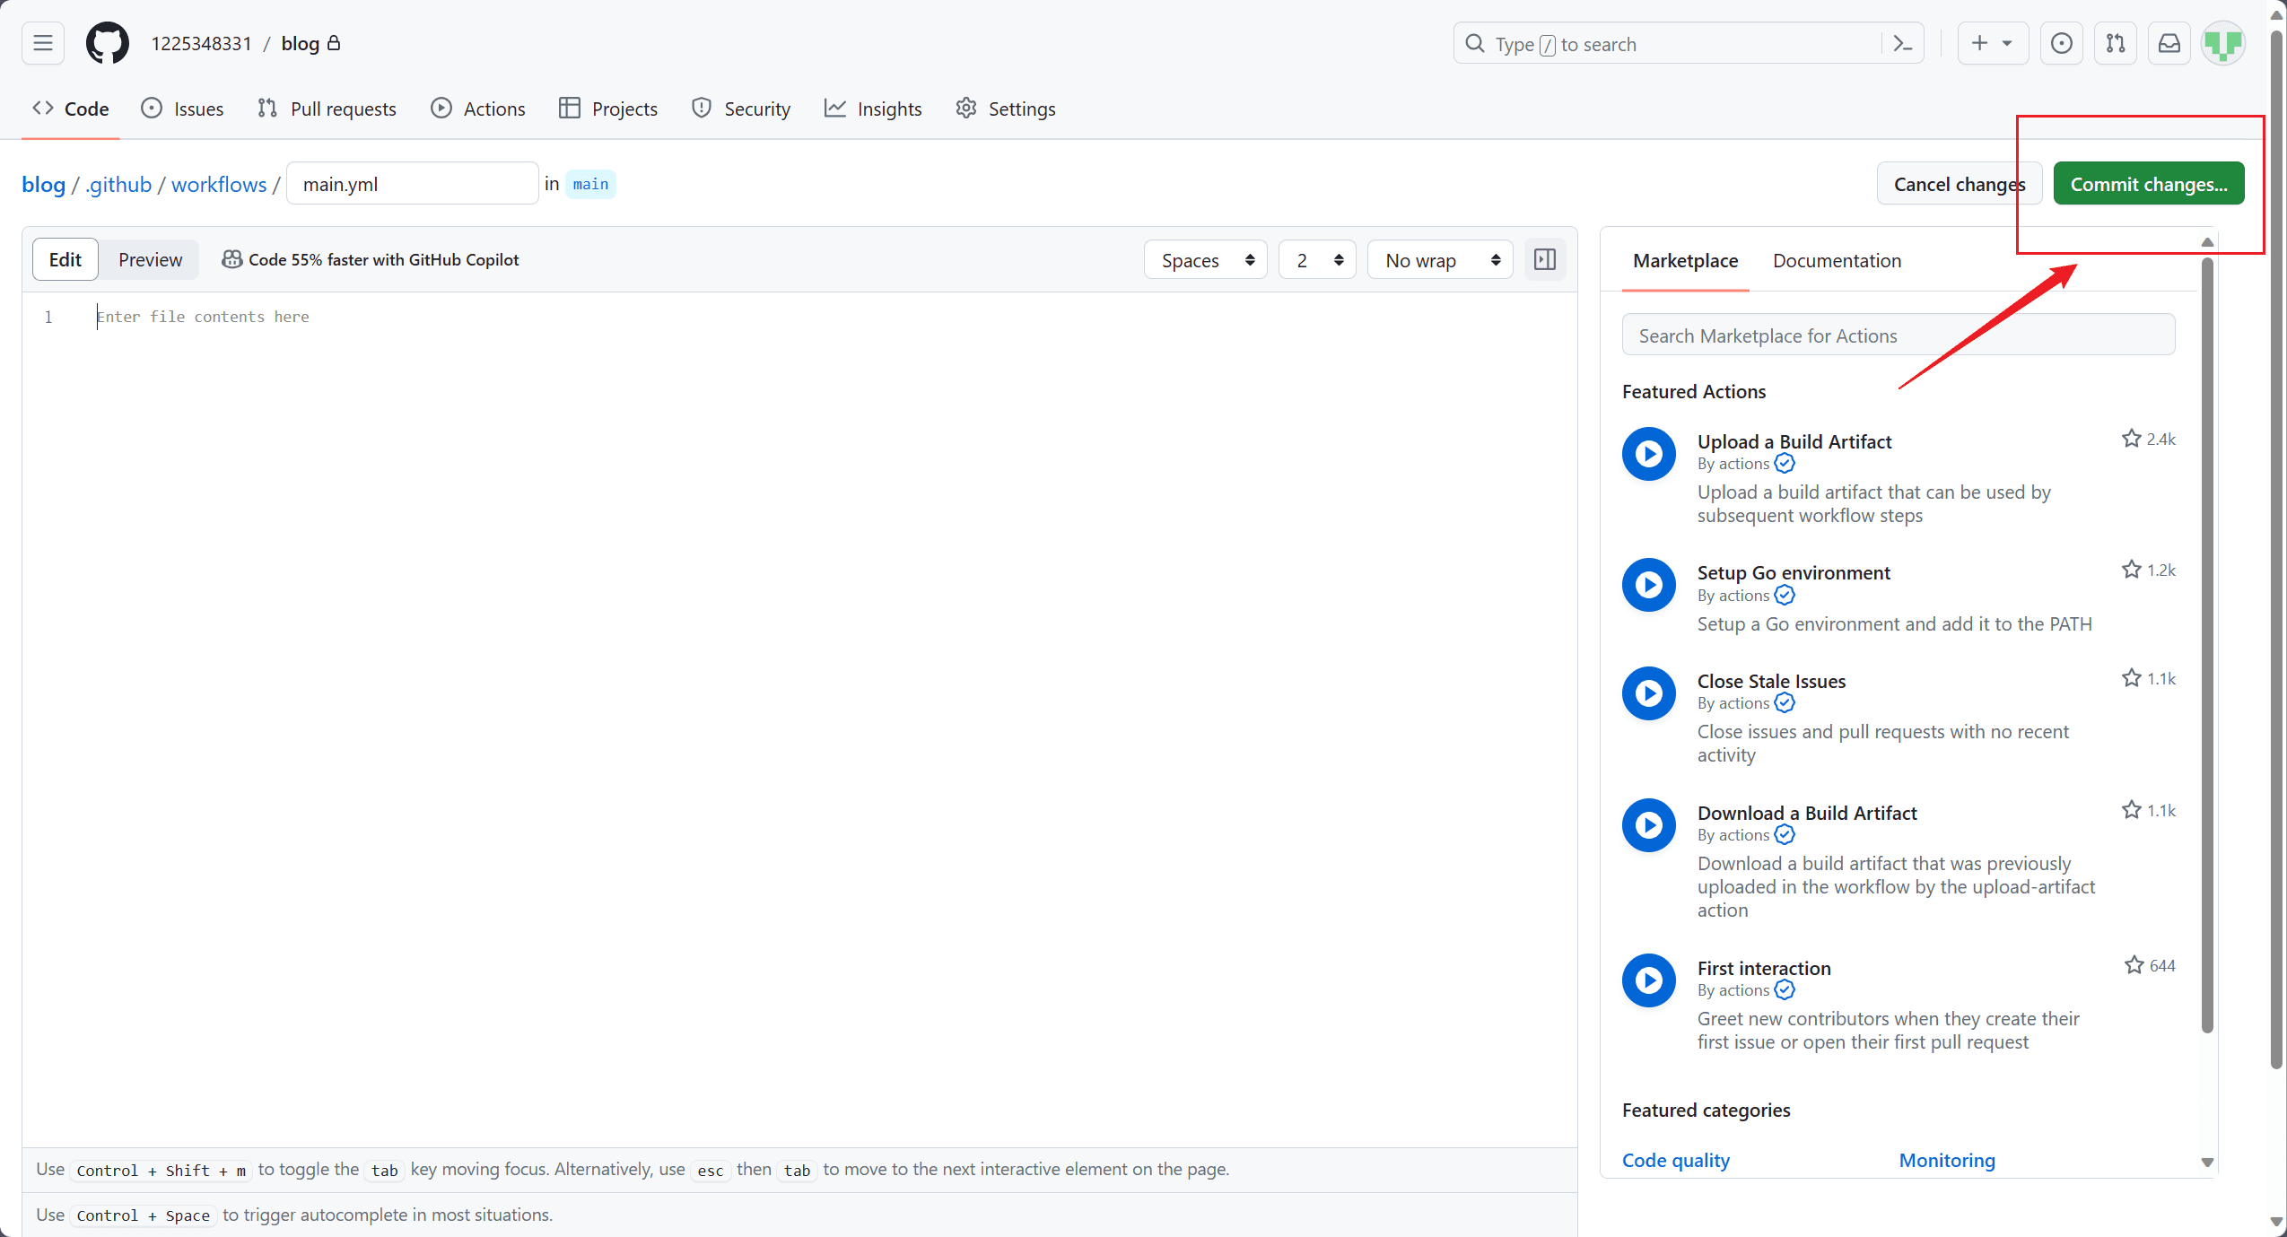Open the command palette icon
This screenshot has width=2287, height=1237.
[x=1902, y=43]
